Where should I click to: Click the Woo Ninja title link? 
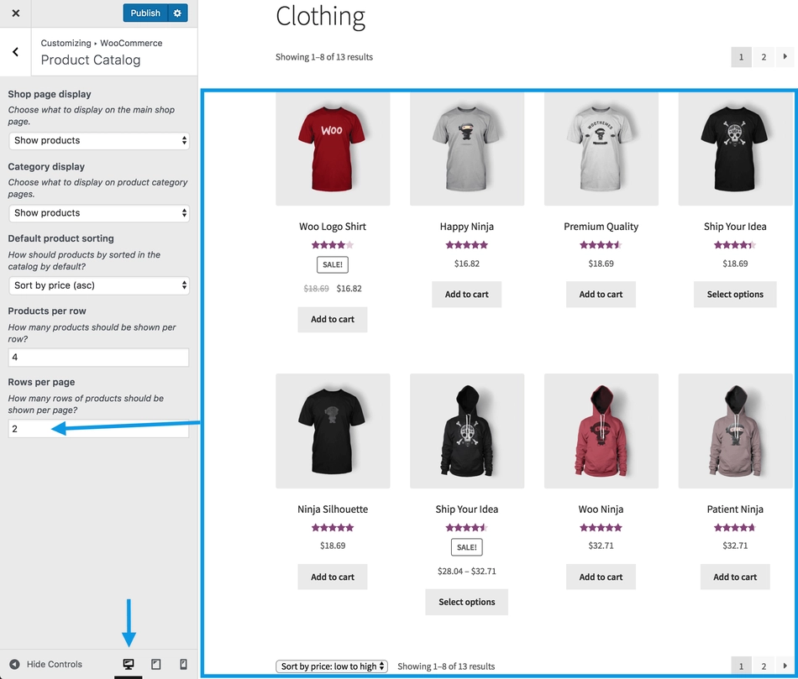coord(601,509)
